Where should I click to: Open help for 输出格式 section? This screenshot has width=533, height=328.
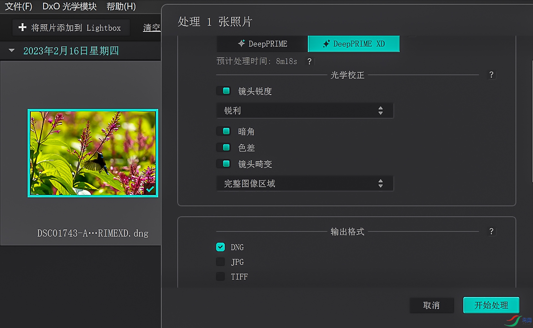tap(491, 231)
